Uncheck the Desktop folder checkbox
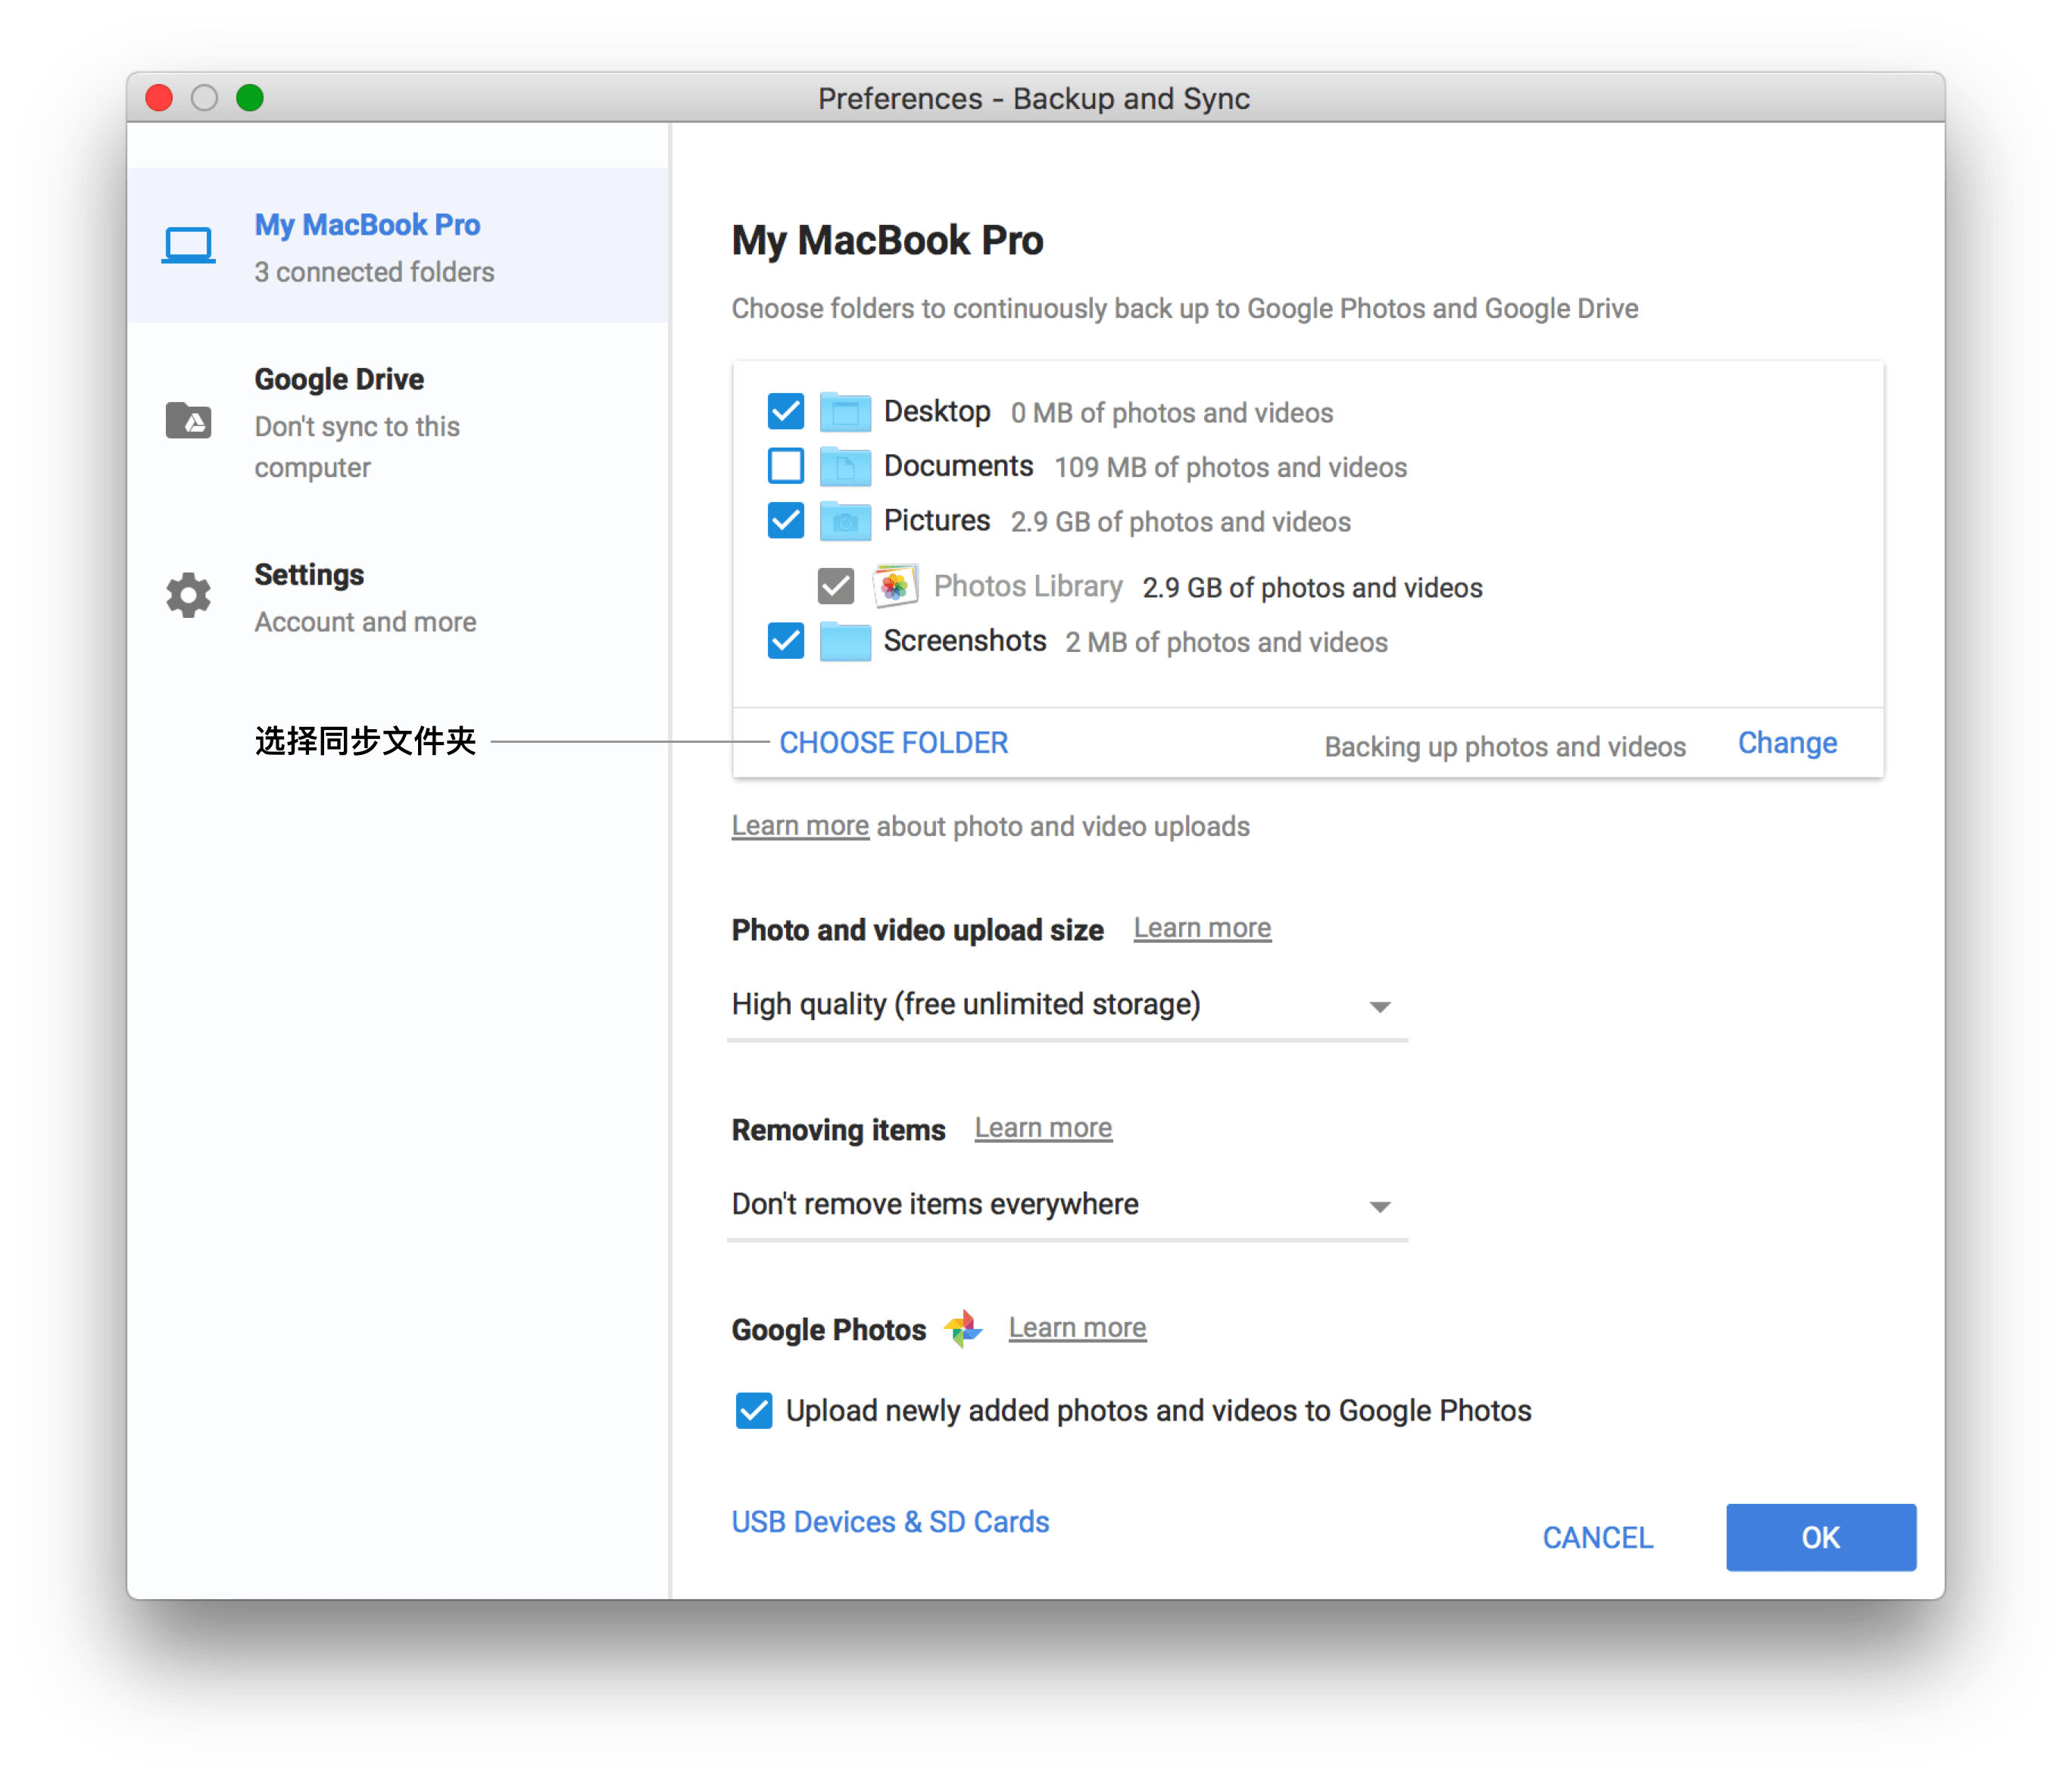This screenshot has height=1781, width=2072. (786, 411)
